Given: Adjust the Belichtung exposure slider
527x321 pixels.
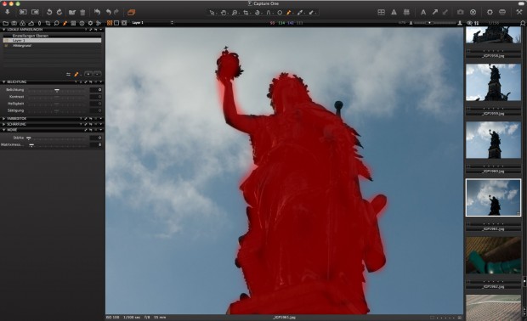Looking at the screenshot, I should click(x=57, y=90).
